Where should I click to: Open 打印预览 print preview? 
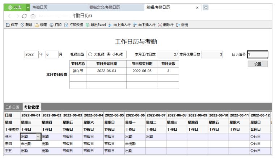click(x=73, y=25)
